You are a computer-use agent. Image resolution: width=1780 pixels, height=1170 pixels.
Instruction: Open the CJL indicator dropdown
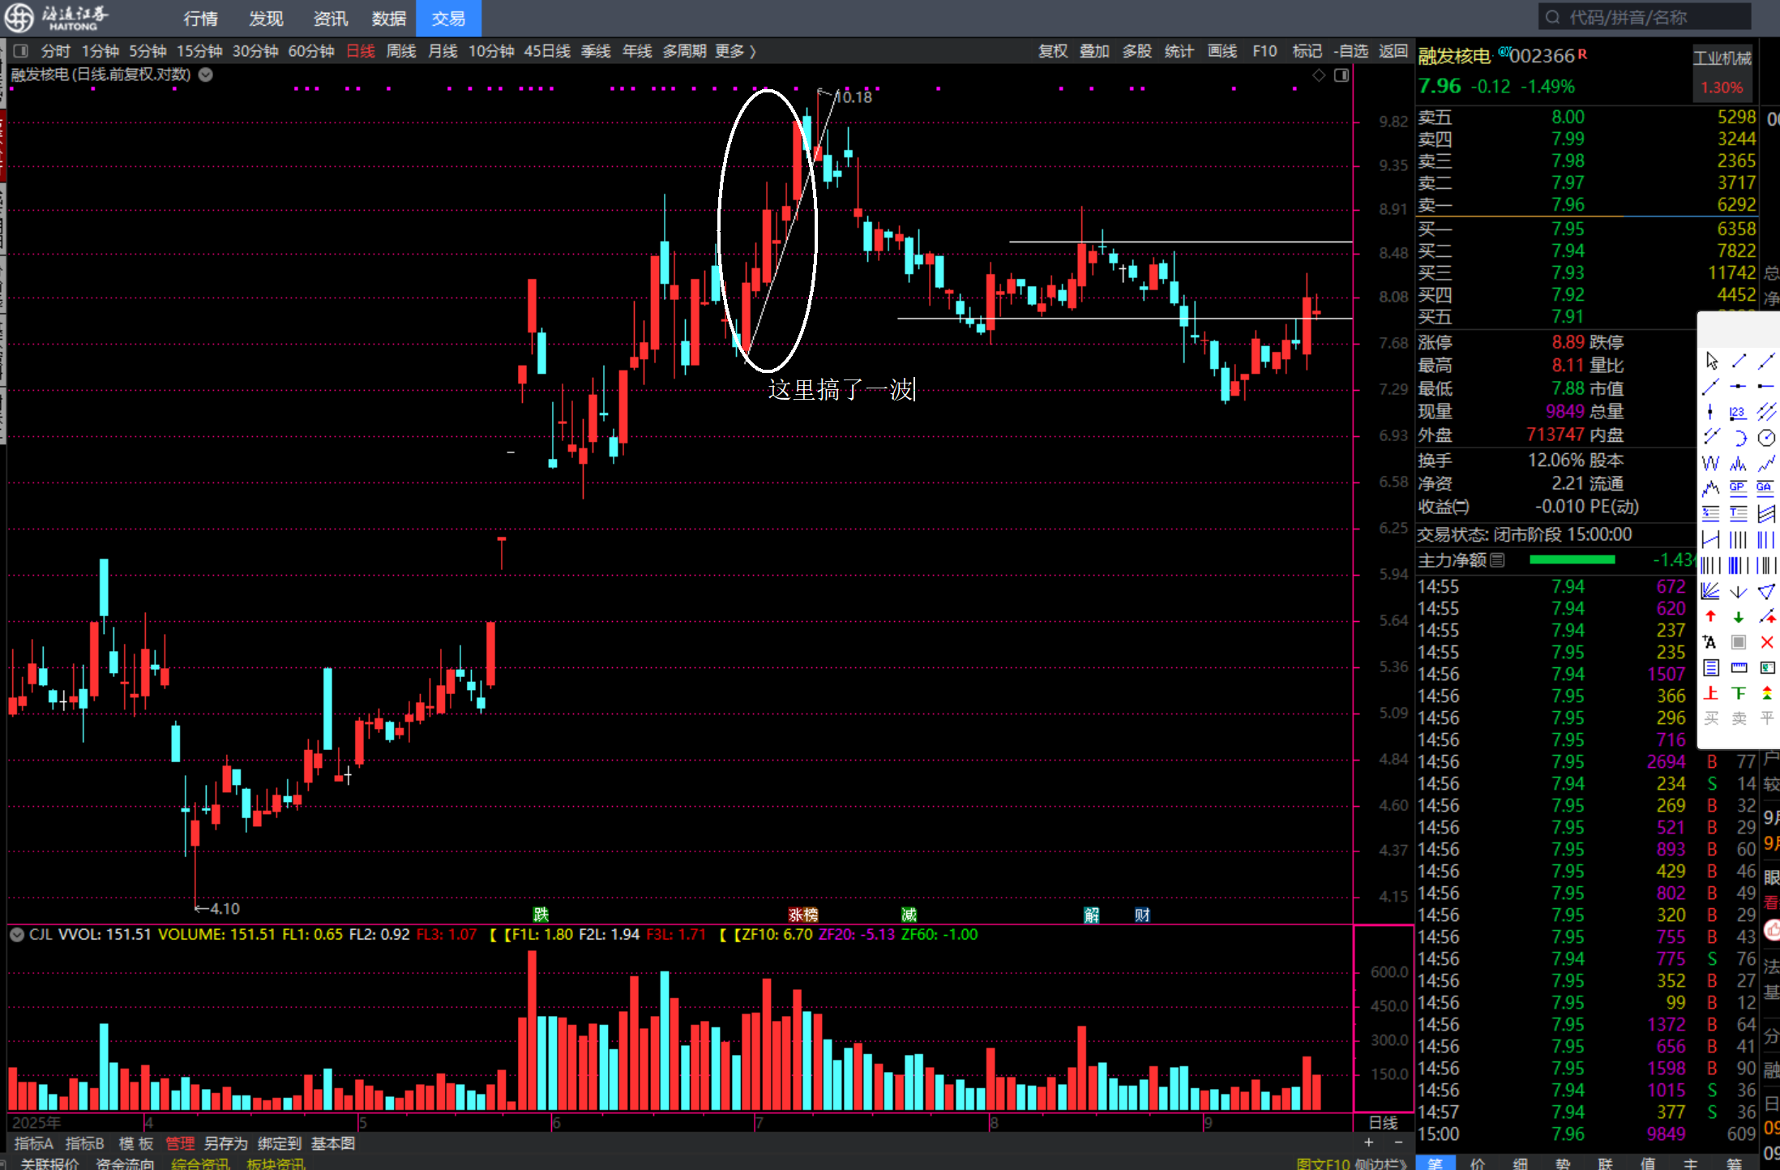click(16, 935)
